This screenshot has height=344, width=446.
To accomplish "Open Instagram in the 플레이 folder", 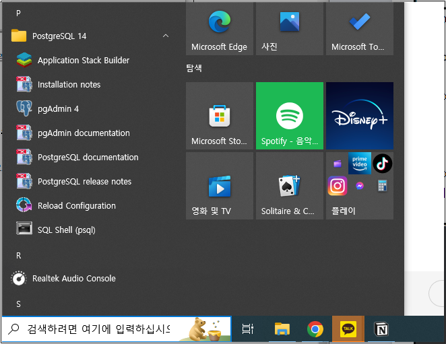I will pos(338,186).
